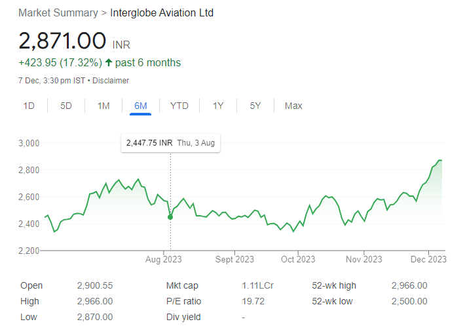Click the Interglobe Aviation Ltd title
Screen dimensions: 463x328
point(162,13)
